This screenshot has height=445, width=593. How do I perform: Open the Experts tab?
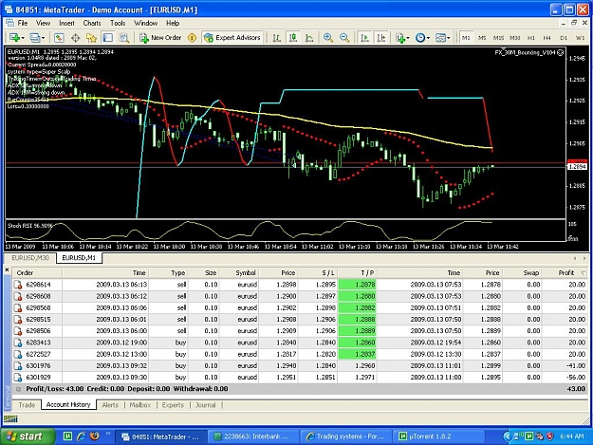click(x=173, y=405)
